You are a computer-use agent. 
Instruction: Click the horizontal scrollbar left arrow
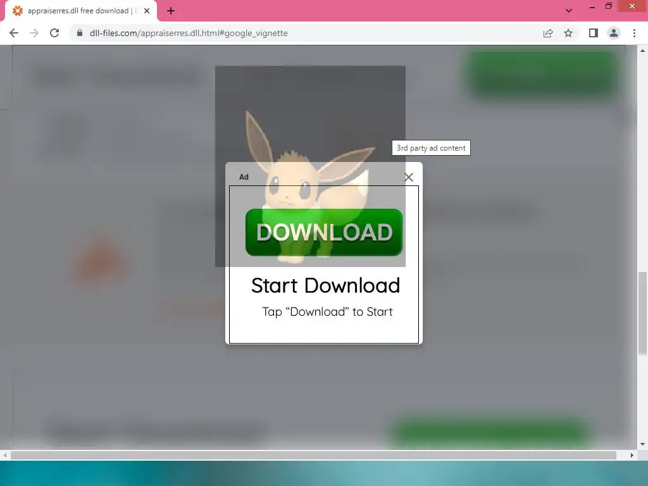[x=4, y=455]
